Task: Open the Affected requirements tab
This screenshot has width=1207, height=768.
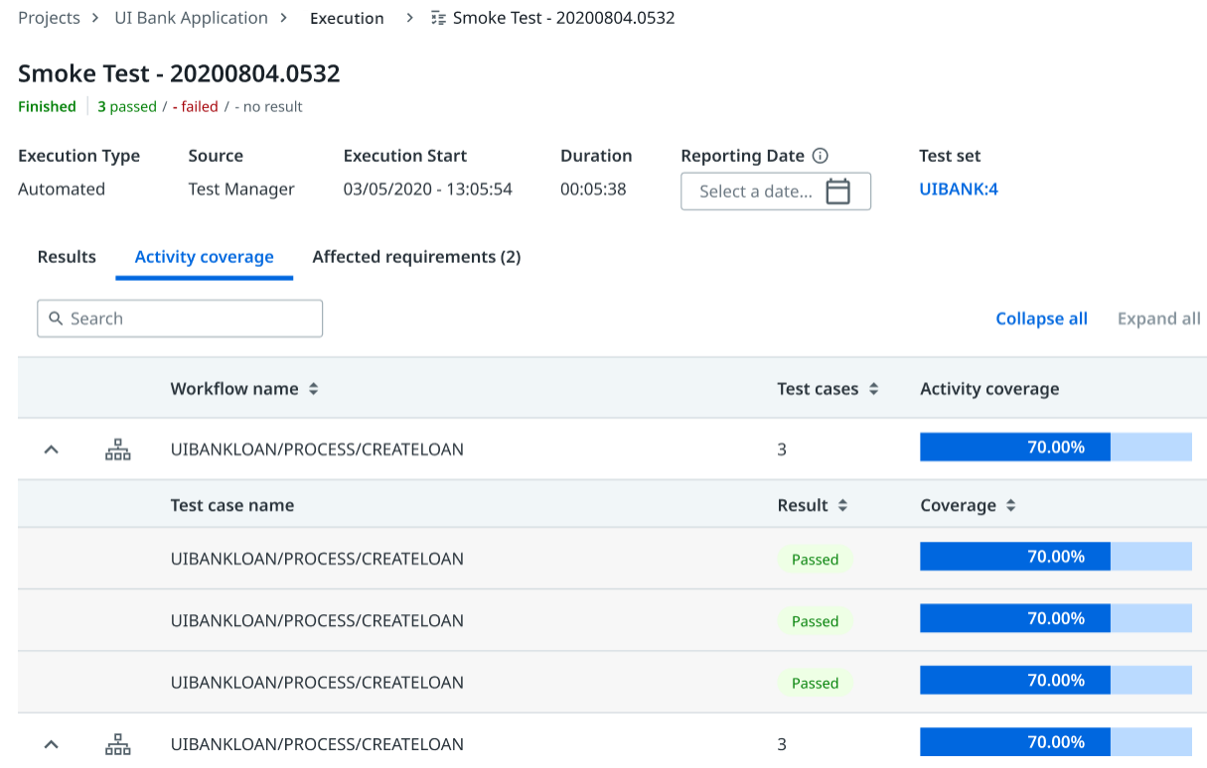Action: coord(415,256)
